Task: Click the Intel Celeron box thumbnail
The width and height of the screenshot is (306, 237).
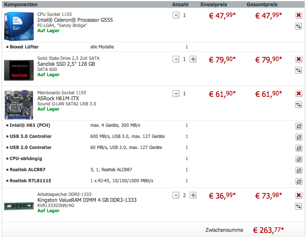Action: click(16, 26)
